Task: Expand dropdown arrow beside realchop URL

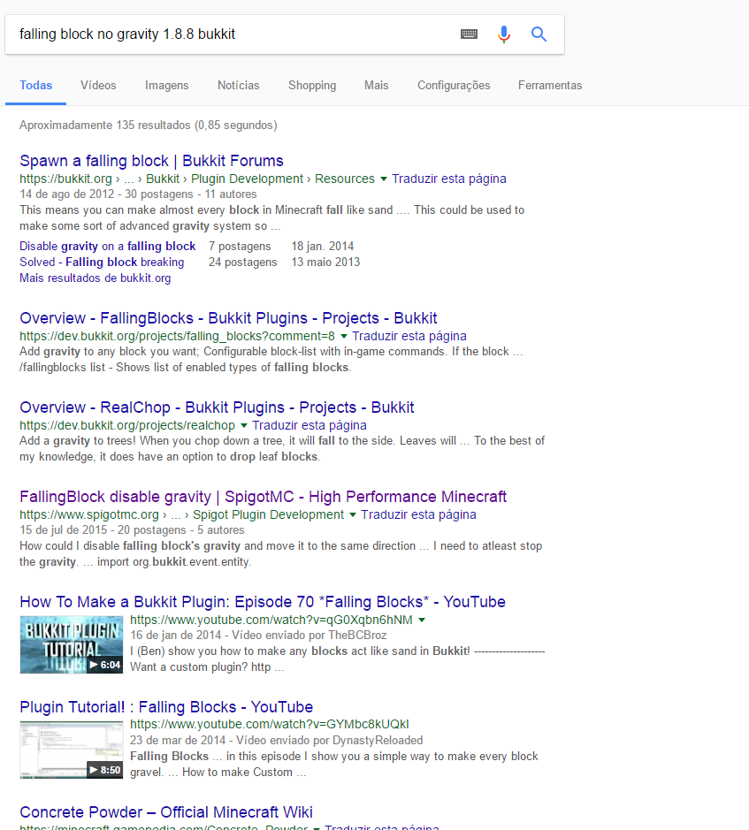Action: pyautogui.click(x=244, y=425)
